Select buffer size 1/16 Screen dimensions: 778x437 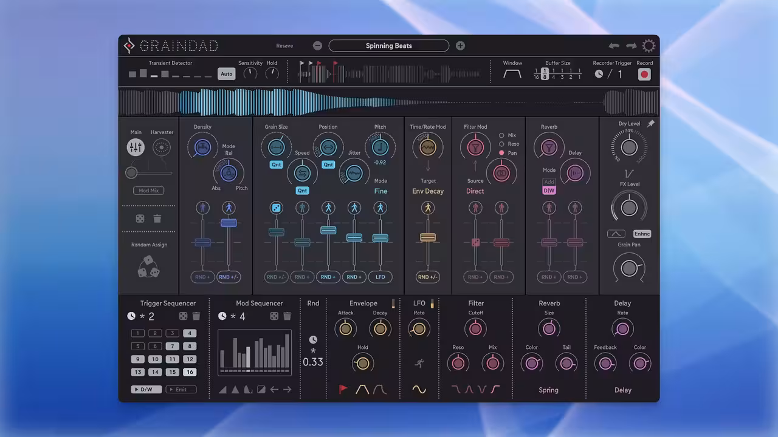pos(537,74)
